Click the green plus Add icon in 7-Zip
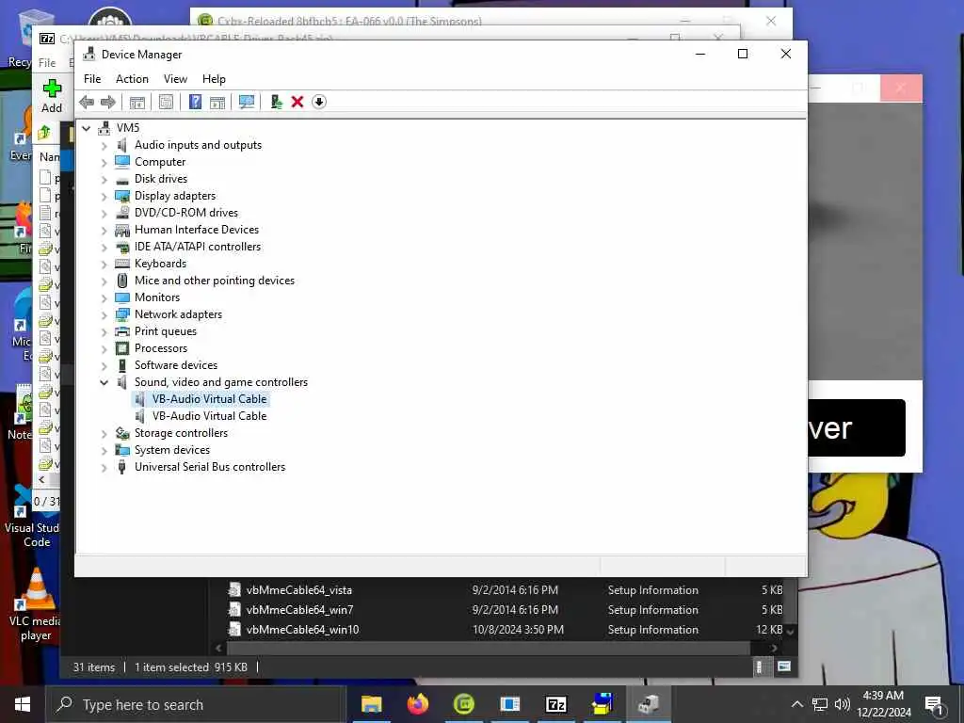Image resolution: width=964 pixels, height=723 pixels. 53,88
